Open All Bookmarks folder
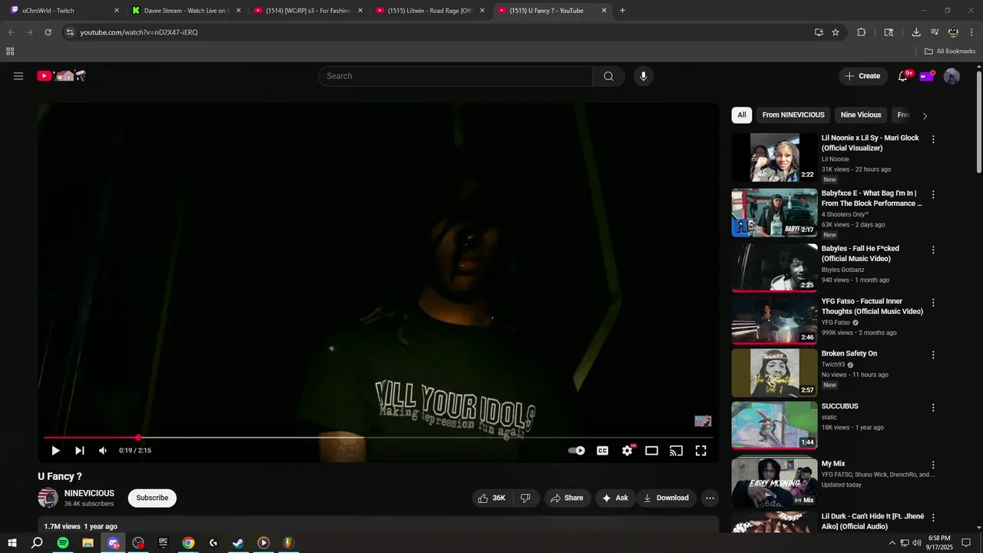The width and height of the screenshot is (983, 553). (x=950, y=51)
